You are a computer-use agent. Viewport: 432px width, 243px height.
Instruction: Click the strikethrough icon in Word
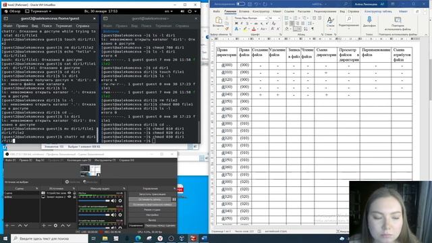(256, 24)
